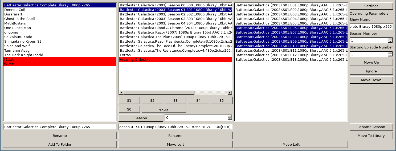Click the Starting Episode Number field
This screenshot has height=151, width=396.
(369, 54)
